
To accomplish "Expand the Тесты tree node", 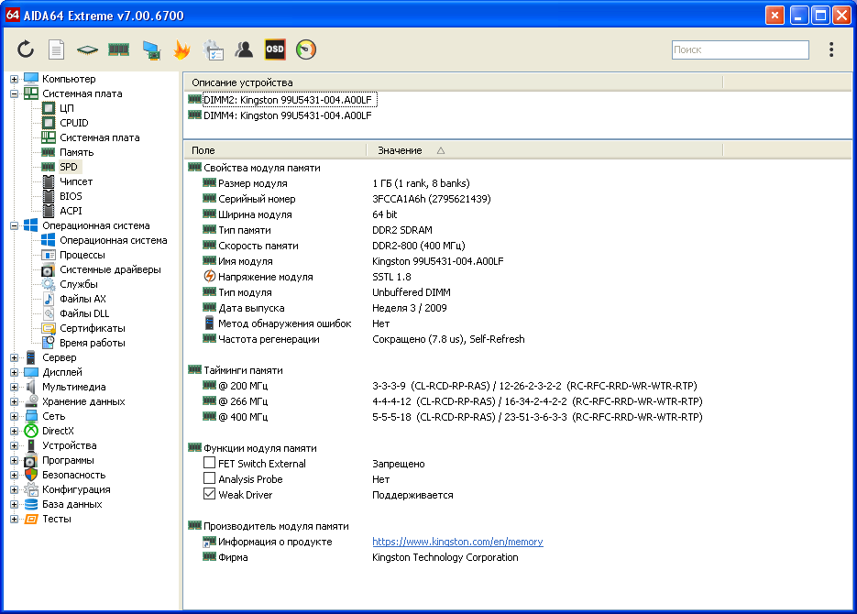I will (15, 519).
